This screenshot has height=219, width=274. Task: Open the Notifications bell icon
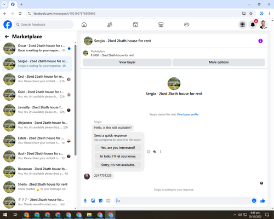[253, 25]
